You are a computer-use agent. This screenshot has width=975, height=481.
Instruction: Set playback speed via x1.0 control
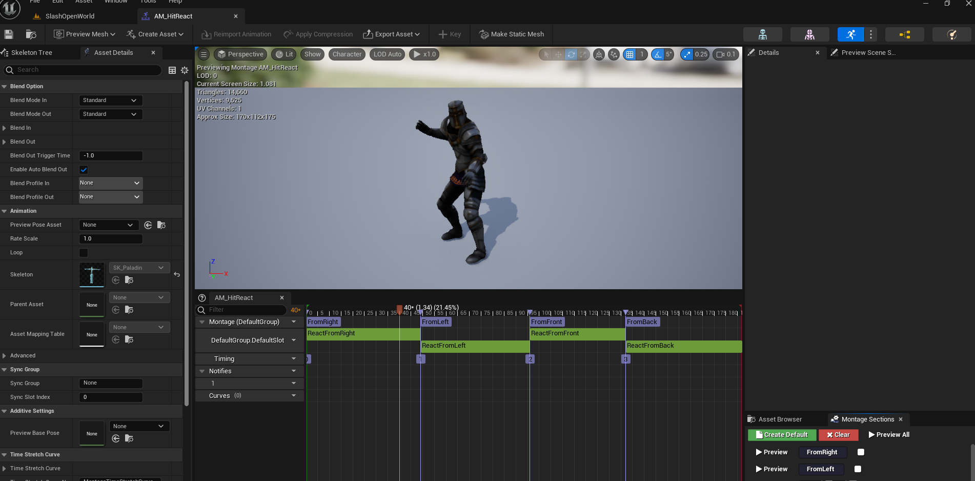click(x=424, y=54)
